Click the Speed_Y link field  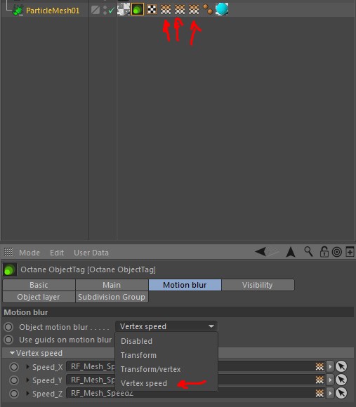tap(195, 380)
